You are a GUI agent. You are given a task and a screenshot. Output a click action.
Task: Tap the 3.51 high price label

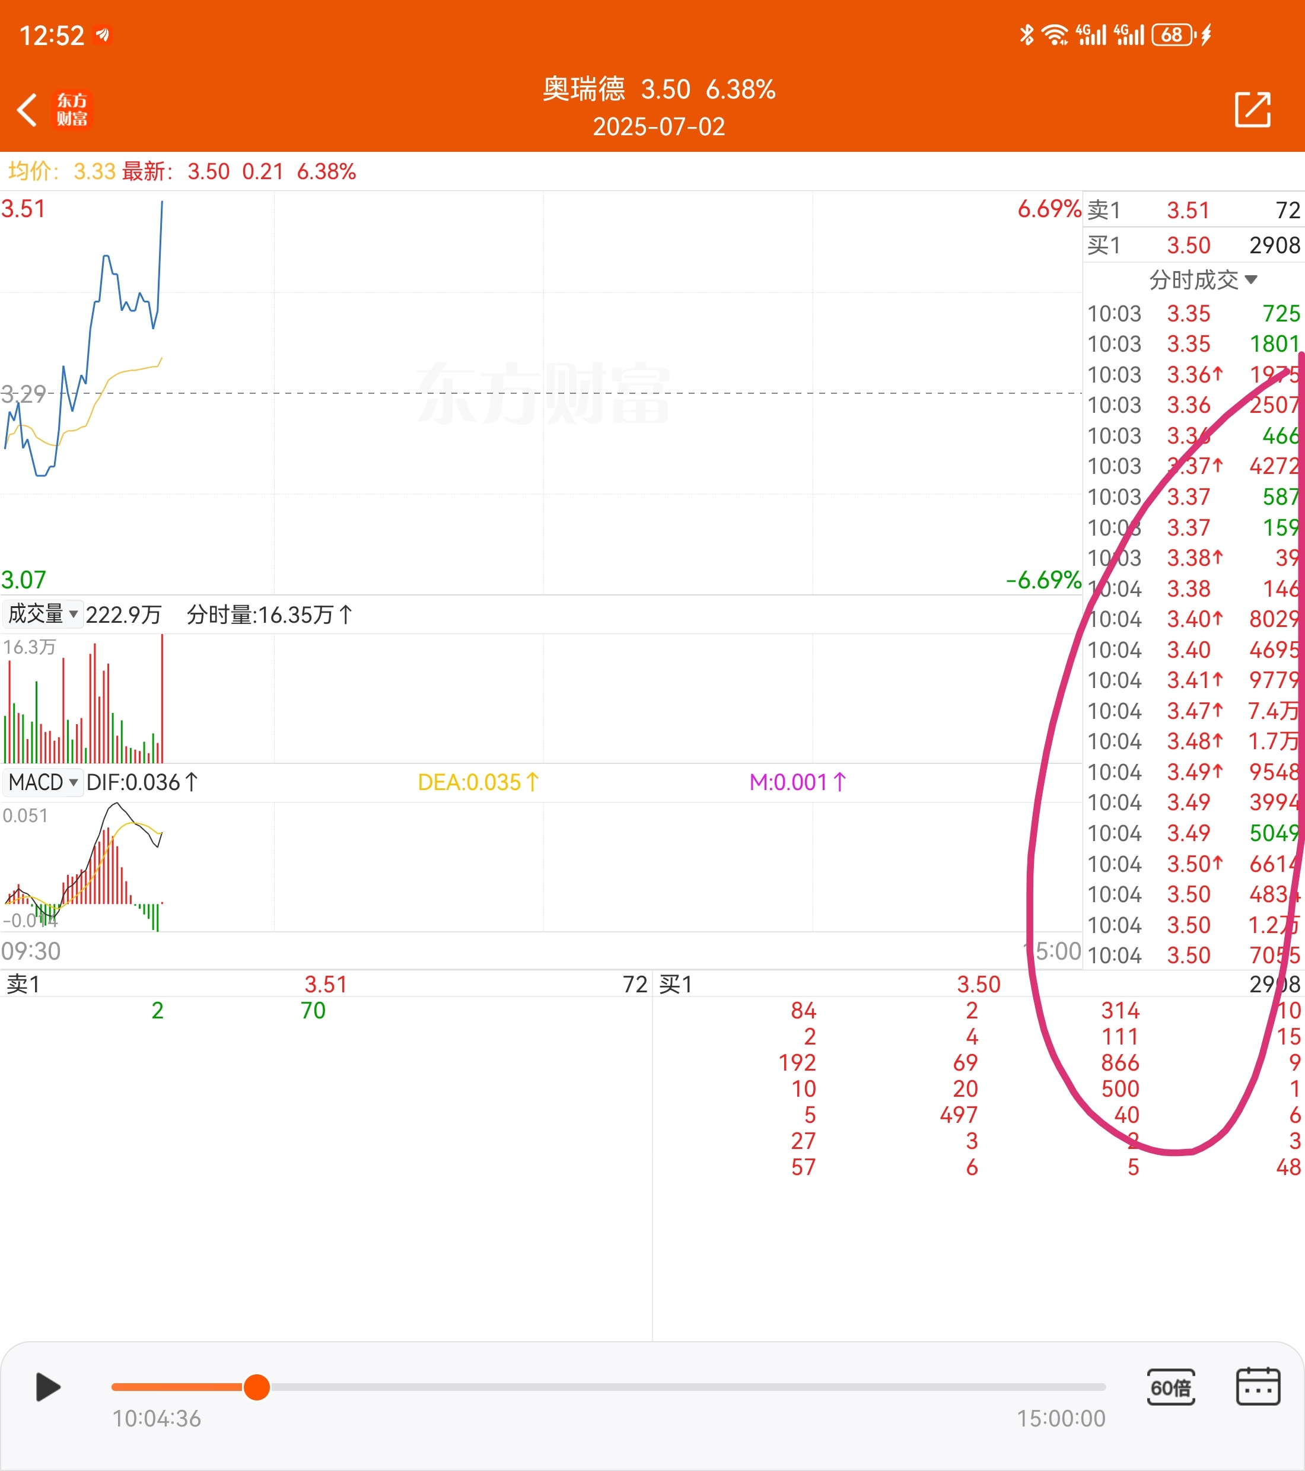click(23, 209)
